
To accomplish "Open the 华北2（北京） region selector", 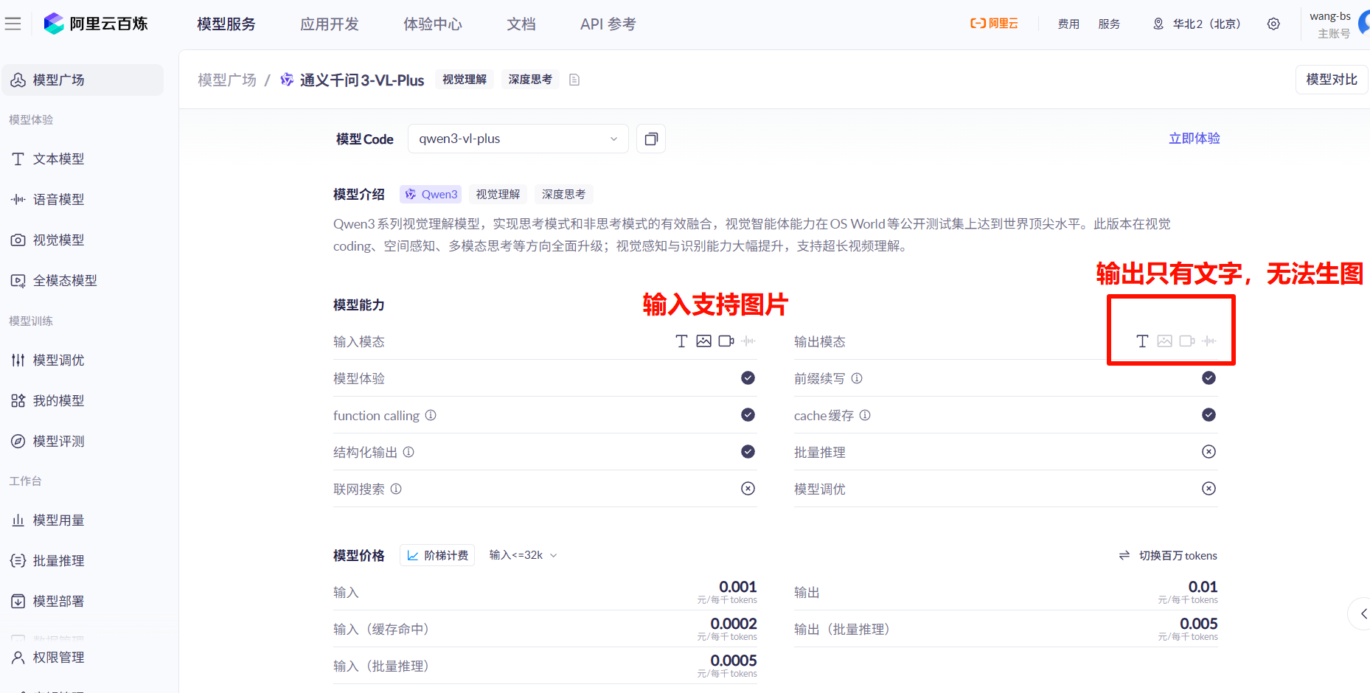I will 1197,24.
